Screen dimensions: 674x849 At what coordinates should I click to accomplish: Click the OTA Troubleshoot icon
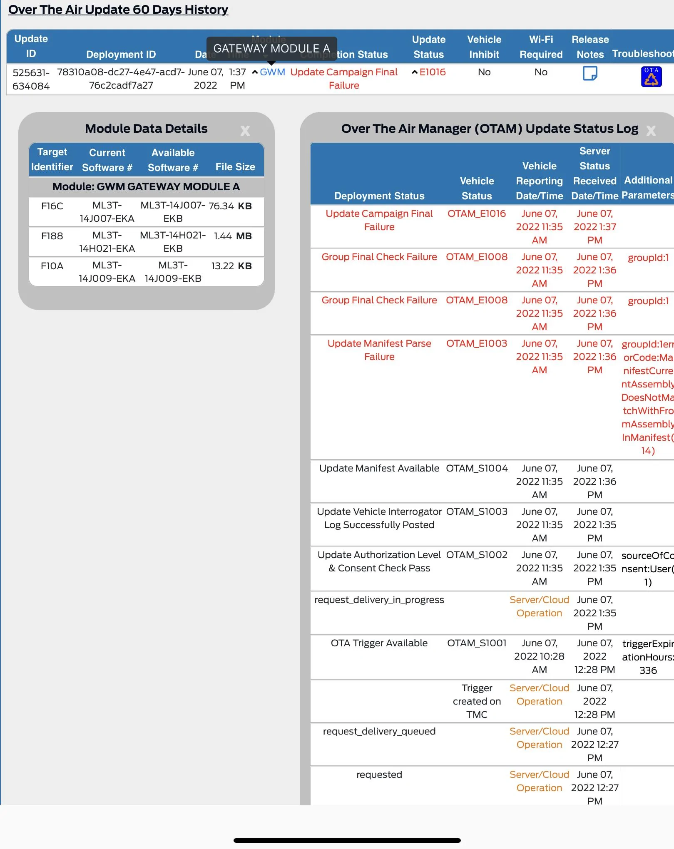[x=651, y=77]
